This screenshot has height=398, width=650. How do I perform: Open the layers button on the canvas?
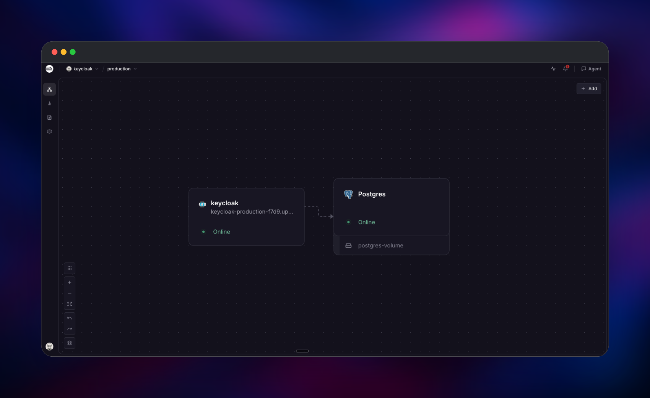[70, 343]
